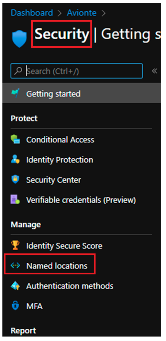This screenshot has height=341, width=166.
Task: Click the Getting started flag icon
Action: click(15, 93)
